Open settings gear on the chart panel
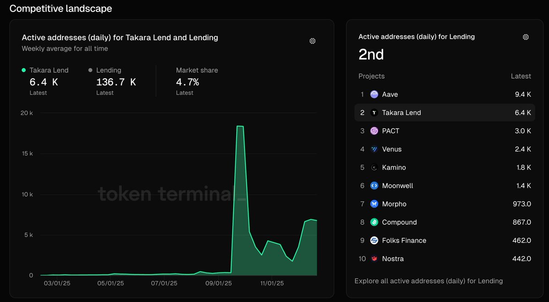The width and height of the screenshot is (549, 302). tap(312, 41)
